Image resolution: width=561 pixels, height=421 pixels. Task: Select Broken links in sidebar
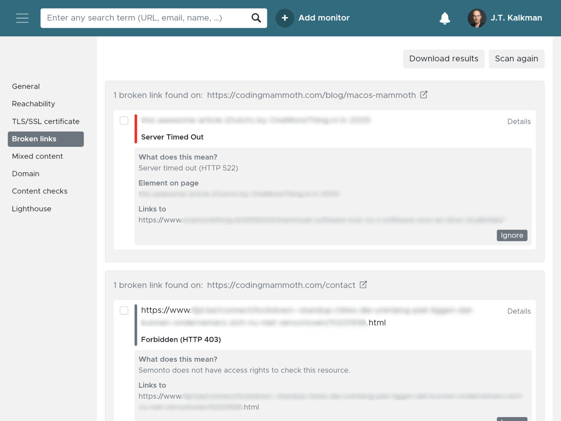(x=46, y=139)
